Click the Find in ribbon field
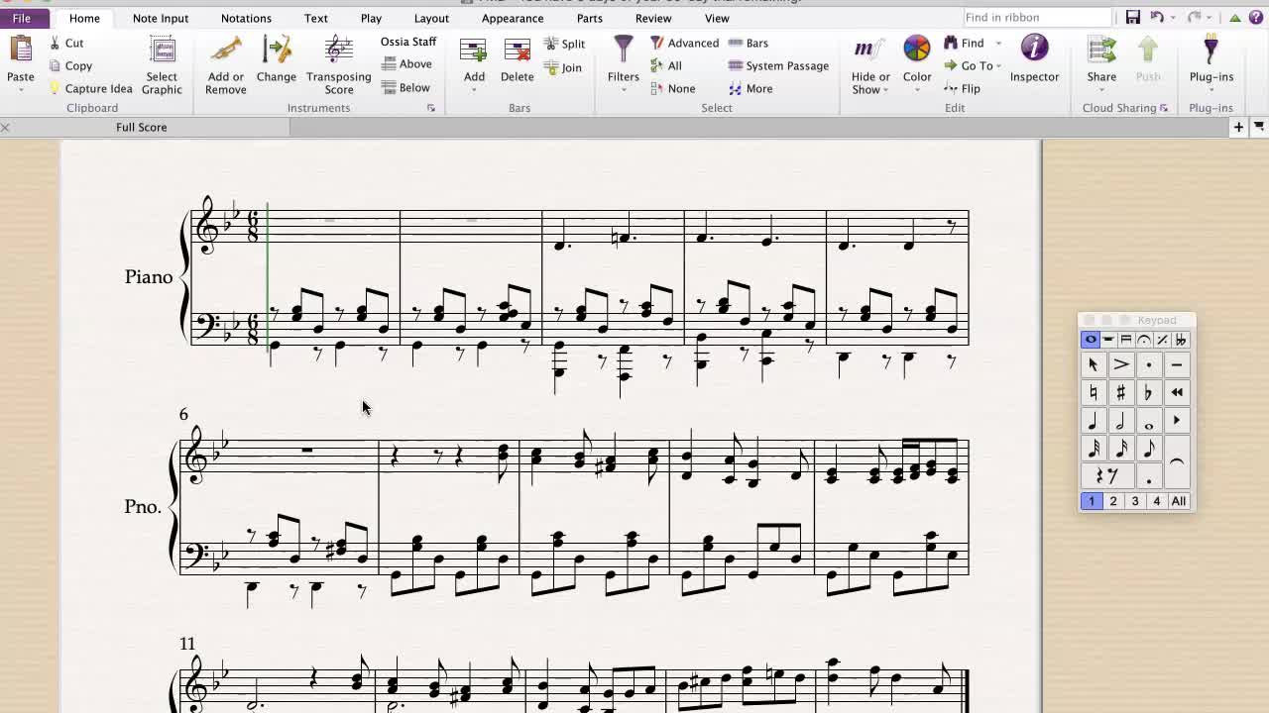 click(1038, 17)
